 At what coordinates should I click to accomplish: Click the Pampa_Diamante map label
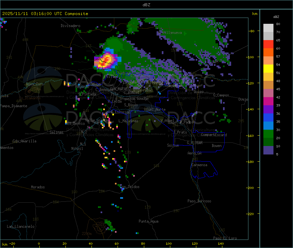[x=14, y=106]
